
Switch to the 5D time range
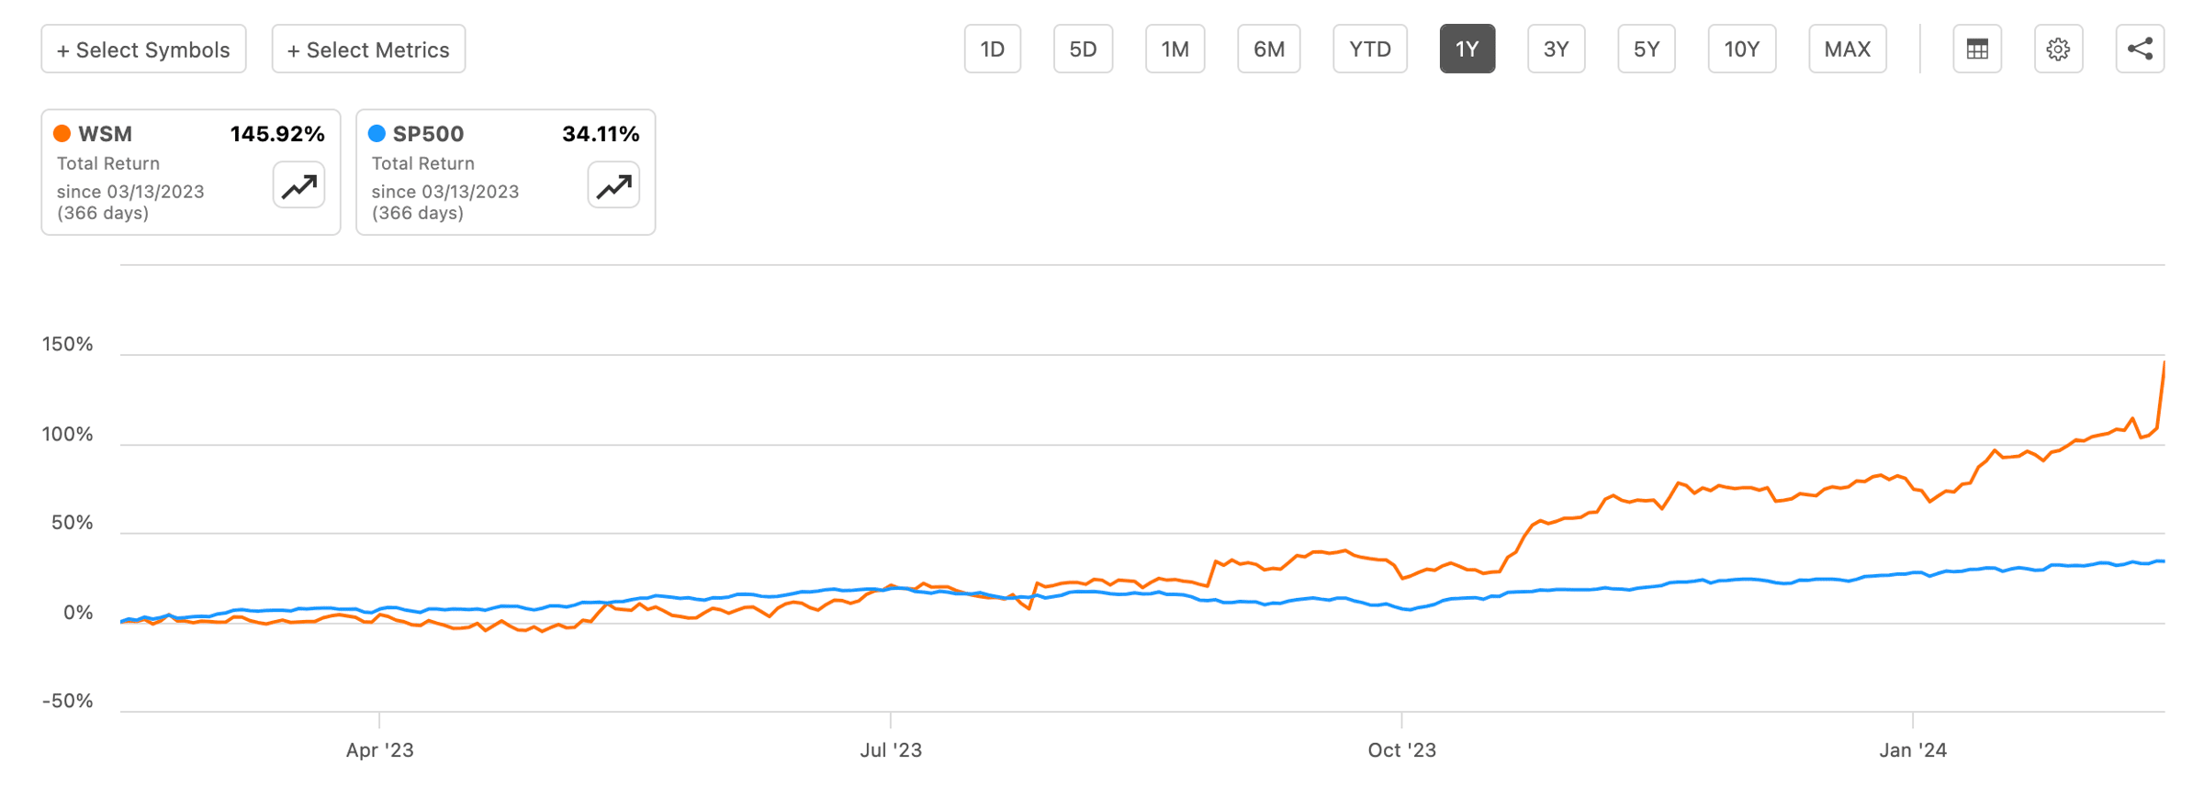[x=1083, y=50]
